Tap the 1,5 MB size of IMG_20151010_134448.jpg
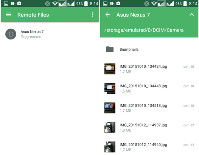199x155 pixels. 126,91
